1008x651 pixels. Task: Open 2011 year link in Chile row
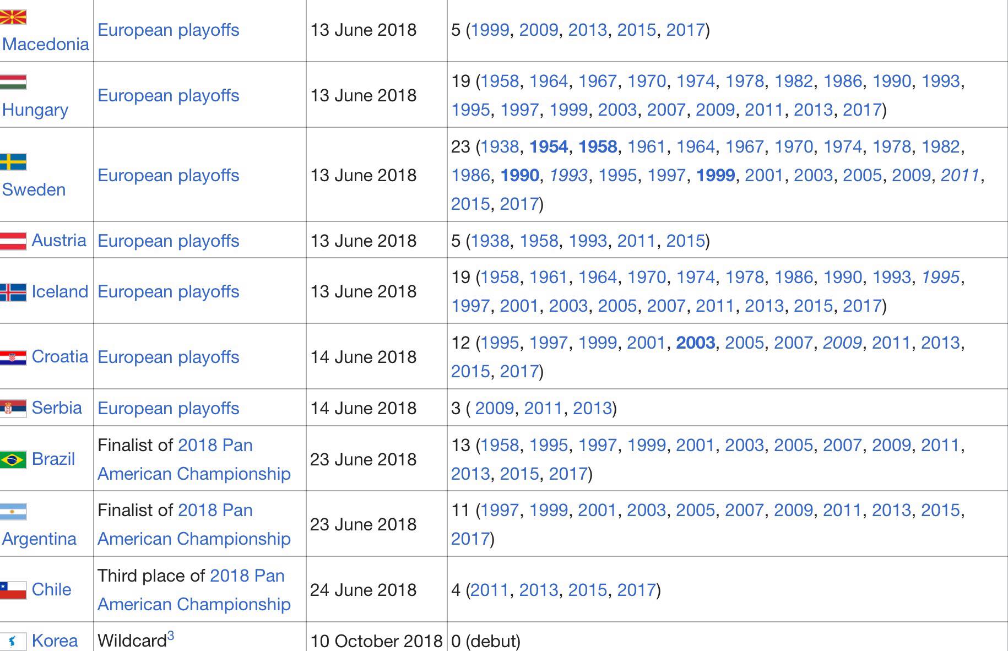(x=490, y=590)
